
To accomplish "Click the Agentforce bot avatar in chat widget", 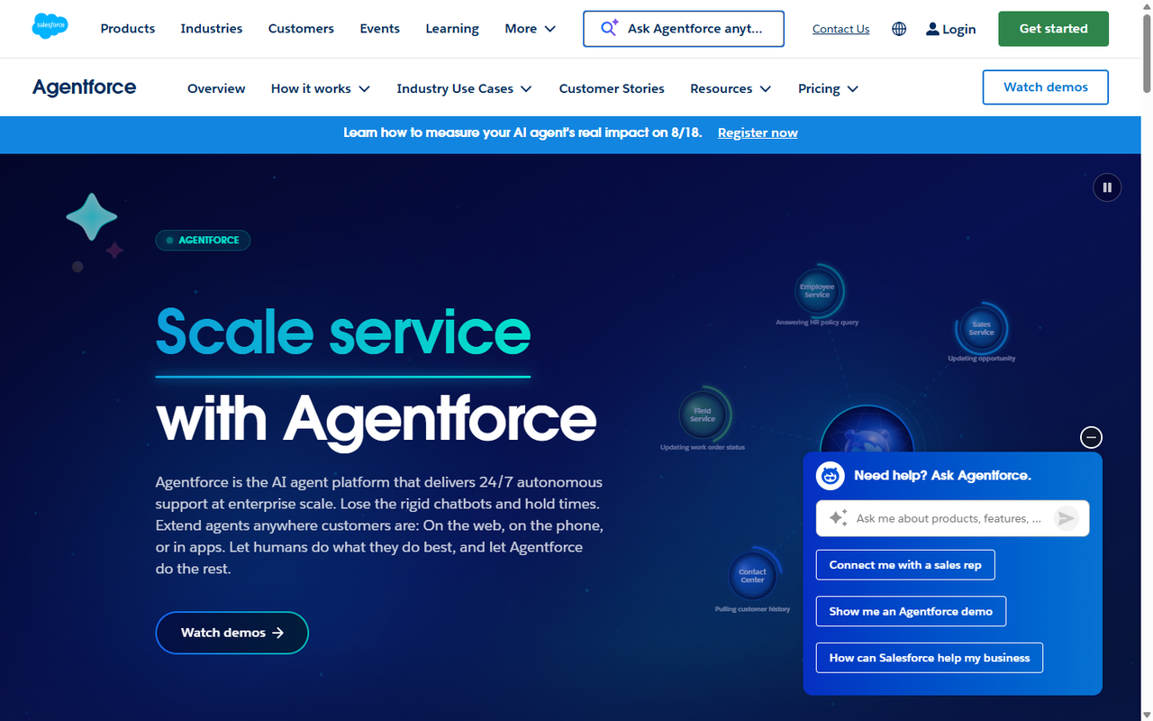I will pos(830,475).
